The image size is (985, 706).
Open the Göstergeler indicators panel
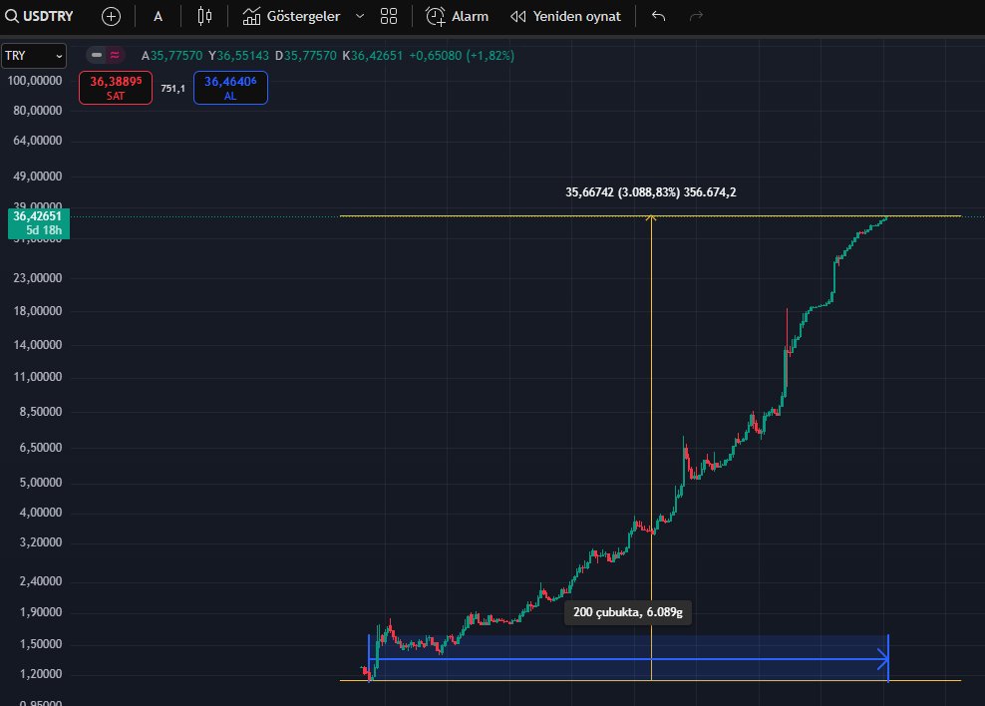[291, 16]
